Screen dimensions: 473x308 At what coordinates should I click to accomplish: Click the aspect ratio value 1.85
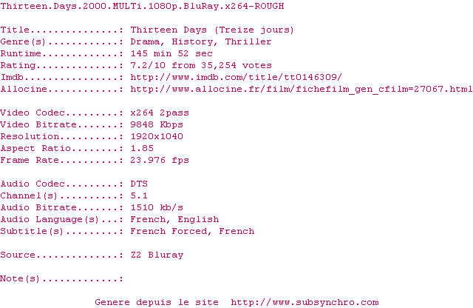(x=142, y=148)
